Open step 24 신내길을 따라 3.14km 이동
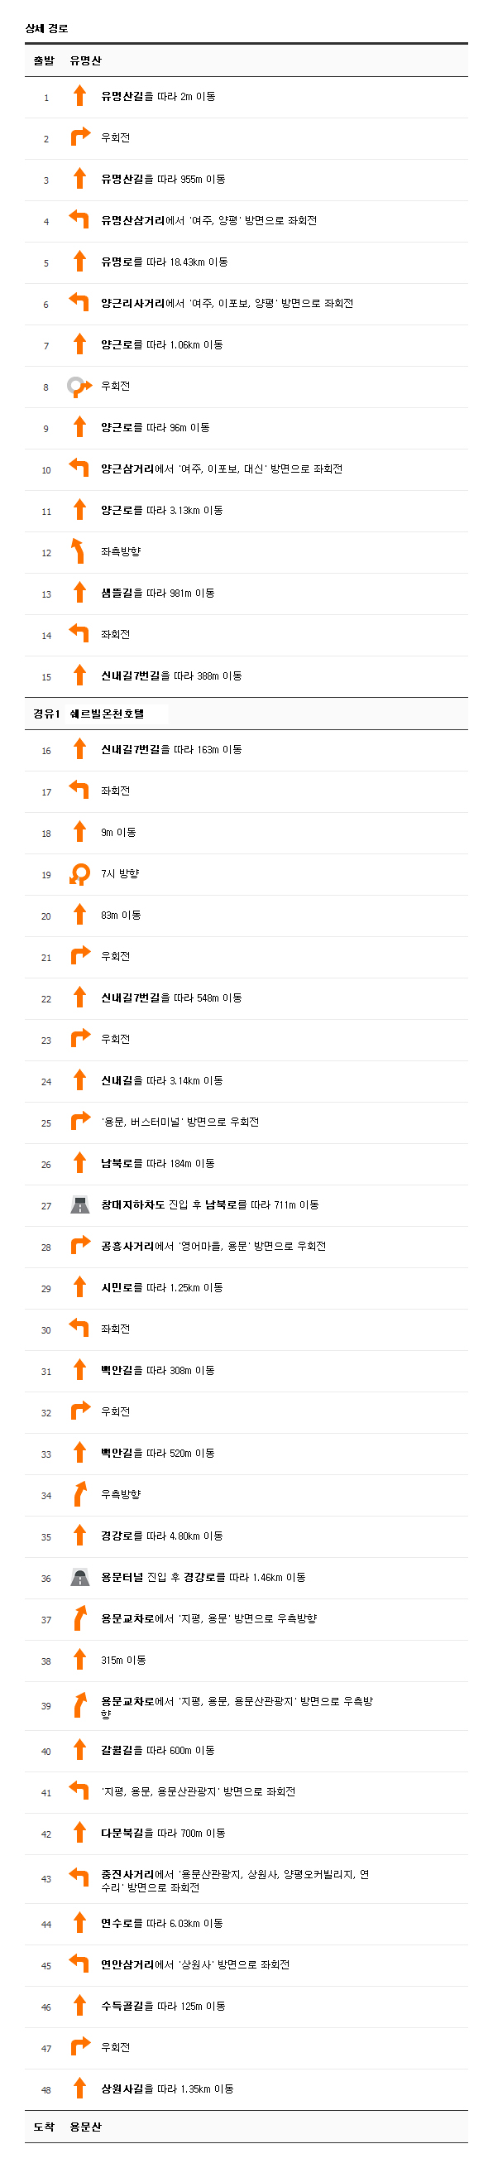The height and width of the screenshot is (2168, 493). [x=247, y=1081]
